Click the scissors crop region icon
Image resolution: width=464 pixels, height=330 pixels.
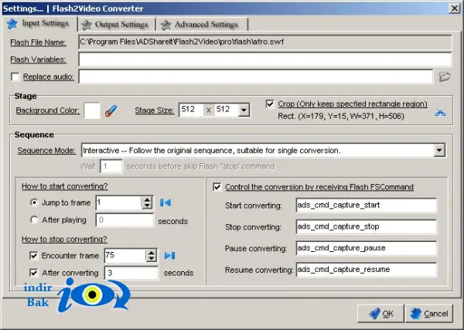440,111
